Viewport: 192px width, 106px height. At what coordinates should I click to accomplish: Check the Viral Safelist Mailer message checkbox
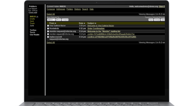pyautogui.click(x=48, y=26)
